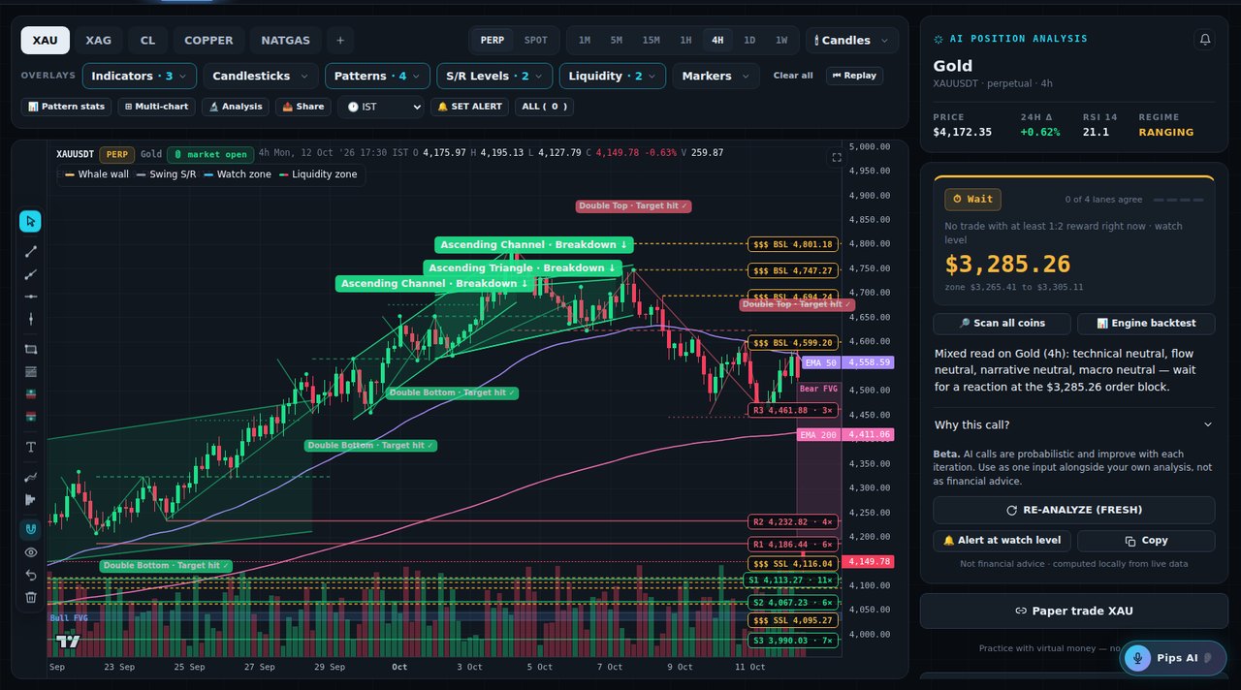Click Scan all coins
Screen dimensions: 1241x690
point(1002,324)
